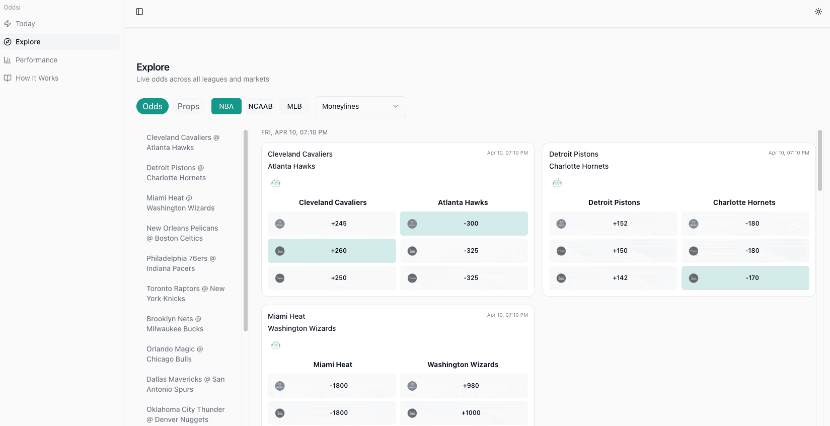Viewport: 830px width, 426px height.
Task: Switch to the Props view
Action: click(x=188, y=106)
